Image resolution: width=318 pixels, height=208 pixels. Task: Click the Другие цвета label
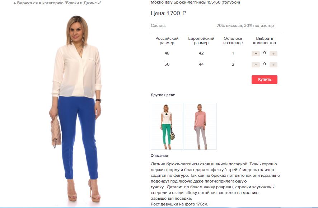163,95
